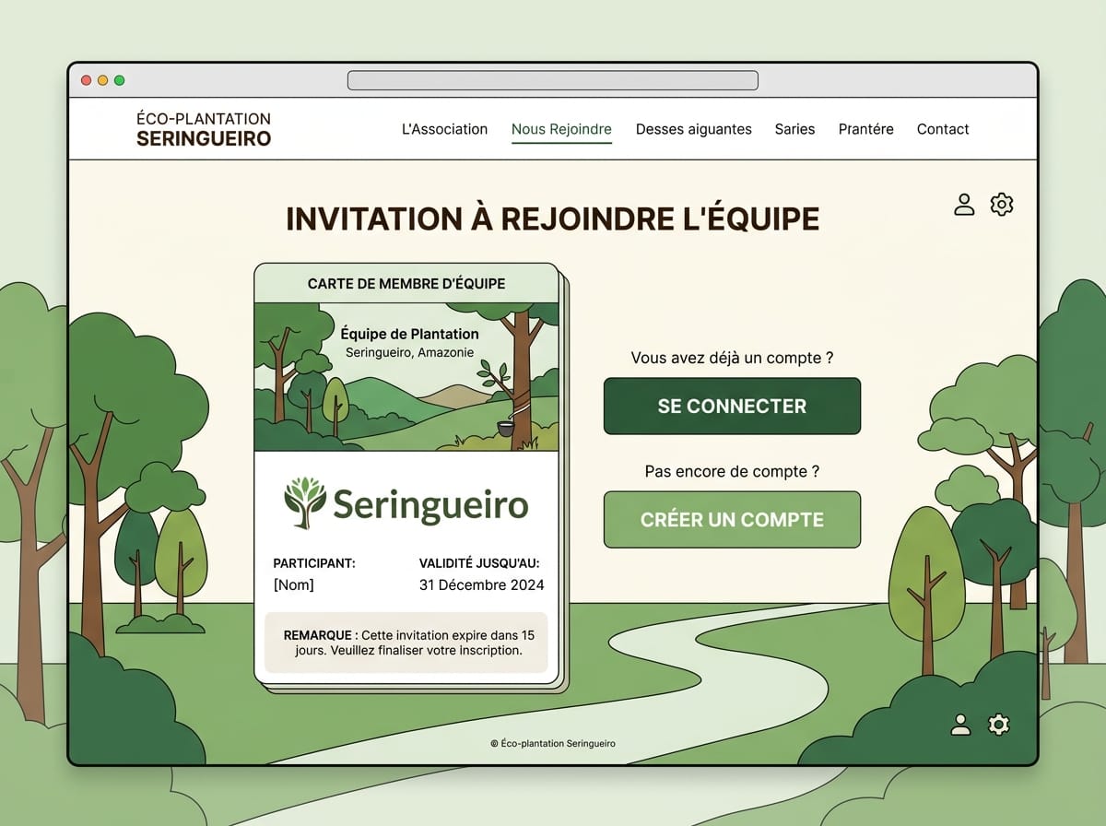Open the user account icon top right
This screenshot has width=1106, height=826.
[x=964, y=205]
